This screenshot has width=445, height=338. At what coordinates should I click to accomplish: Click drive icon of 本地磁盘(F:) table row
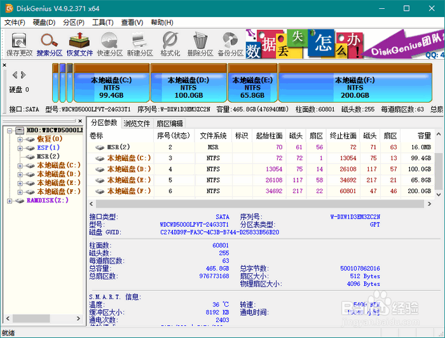pos(100,192)
